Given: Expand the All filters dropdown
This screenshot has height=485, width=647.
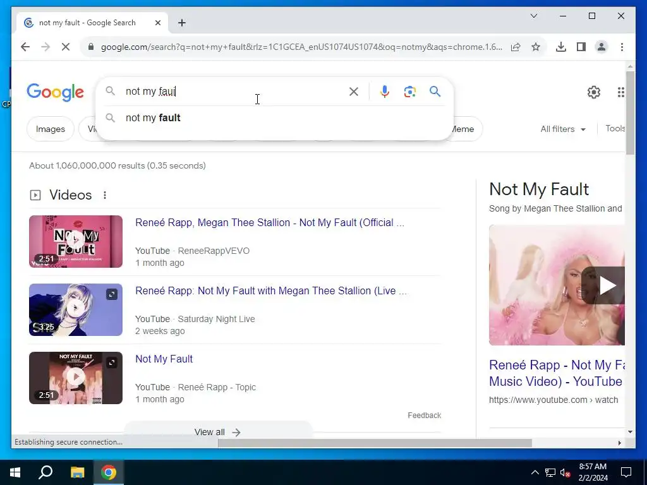Looking at the screenshot, I should click(x=563, y=129).
